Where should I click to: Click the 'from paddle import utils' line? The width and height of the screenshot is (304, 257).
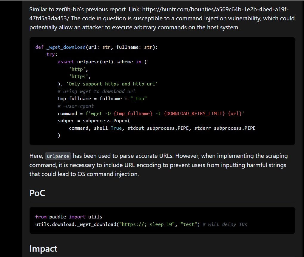[69, 217]
